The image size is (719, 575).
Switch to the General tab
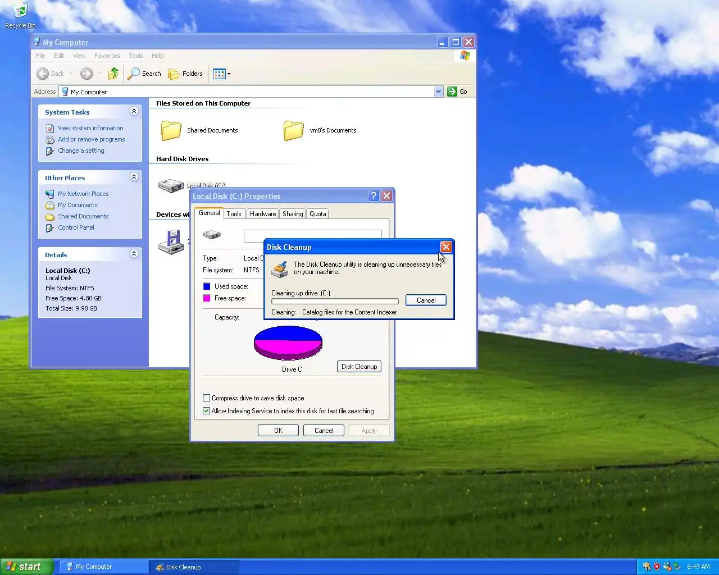pyautogui.click(x=210, y=213)
